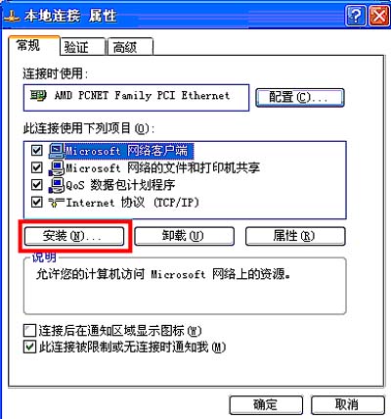The height and width of the screenshot is (419, 391).
Task: Click the QoS 数据包计划程序 icon
Action: [x=57, y=185]
